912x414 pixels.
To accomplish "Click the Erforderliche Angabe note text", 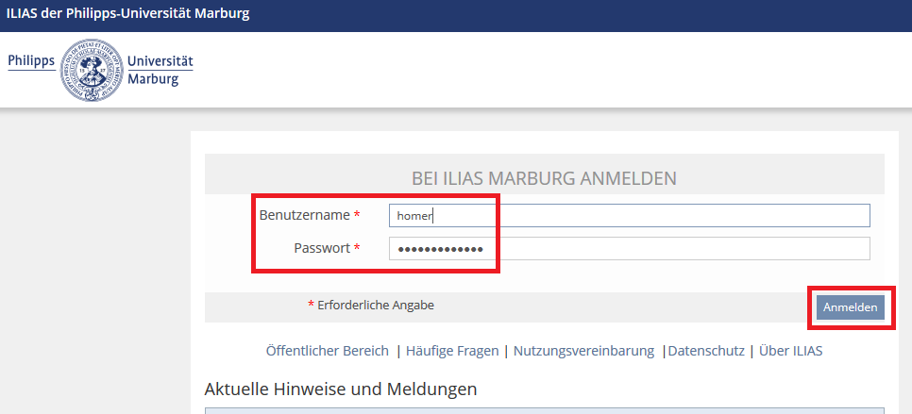I will [x=376, y=305].
